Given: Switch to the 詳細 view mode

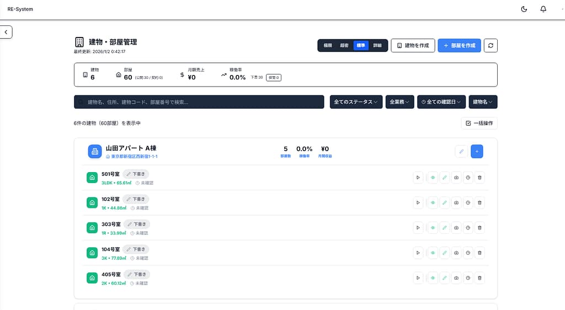Looking at the screenshot, I should 377,45.
